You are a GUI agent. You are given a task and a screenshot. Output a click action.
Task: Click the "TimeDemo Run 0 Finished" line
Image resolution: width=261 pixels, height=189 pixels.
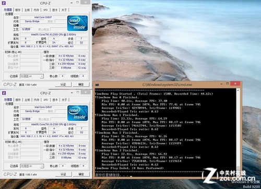click(x=117, y=97)
